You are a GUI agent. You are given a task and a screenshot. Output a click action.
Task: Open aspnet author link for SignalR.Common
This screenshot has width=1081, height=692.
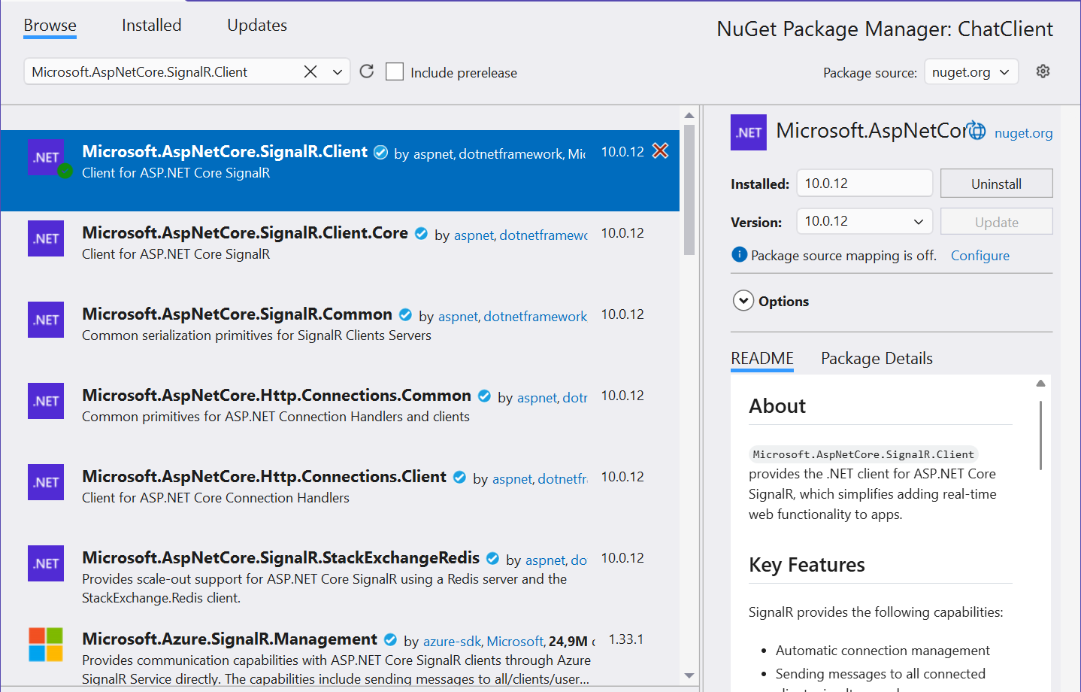coord(458,317)
